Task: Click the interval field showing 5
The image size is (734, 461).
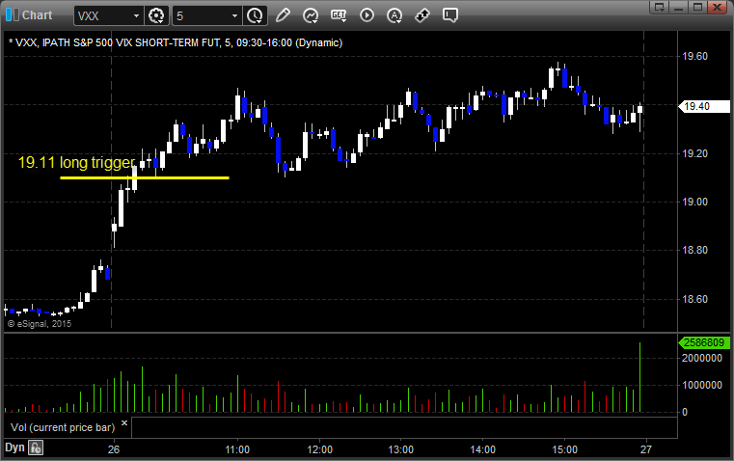Action: point(202,15)
